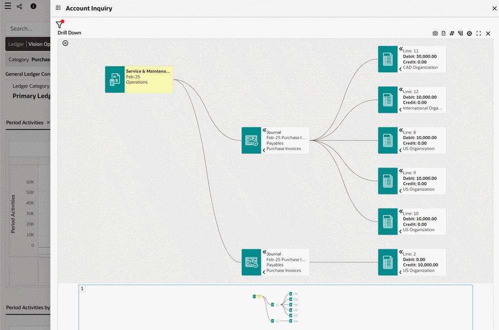Collapse upper Journal node with double chevron
The height and width of the screenshot is (330, 499).
[x=264, y=130]
